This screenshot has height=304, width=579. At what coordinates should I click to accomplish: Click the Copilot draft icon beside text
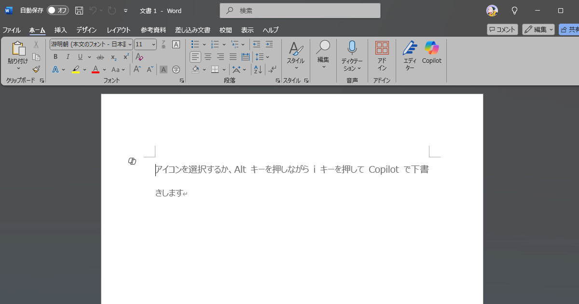coord(132,161)
